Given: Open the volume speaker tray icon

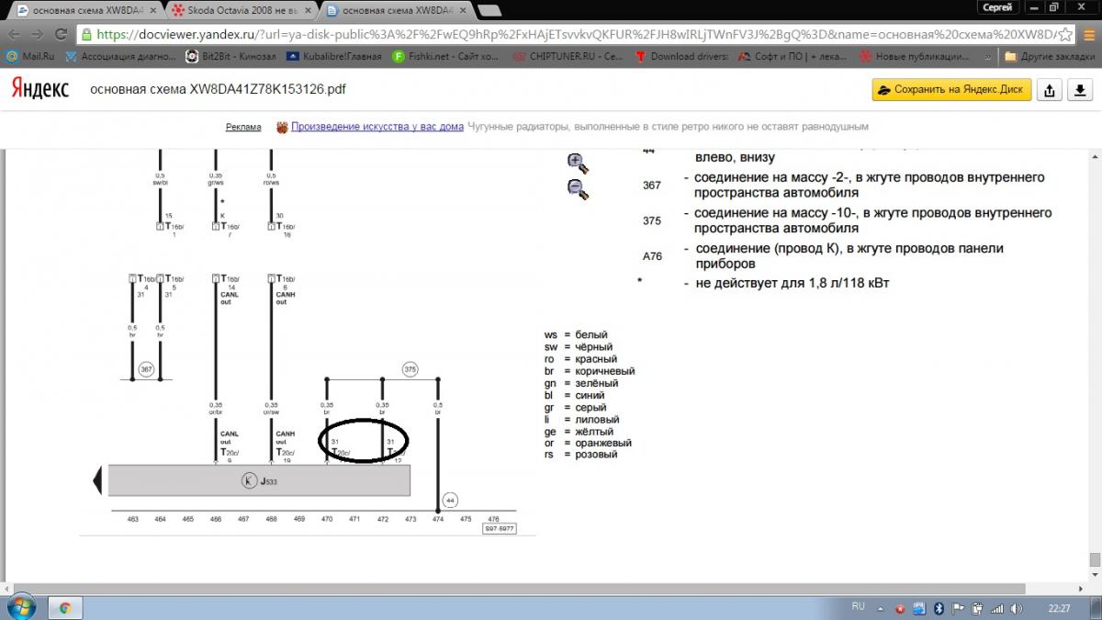Looking at the screenshot, I should (x=1016, y=608).
